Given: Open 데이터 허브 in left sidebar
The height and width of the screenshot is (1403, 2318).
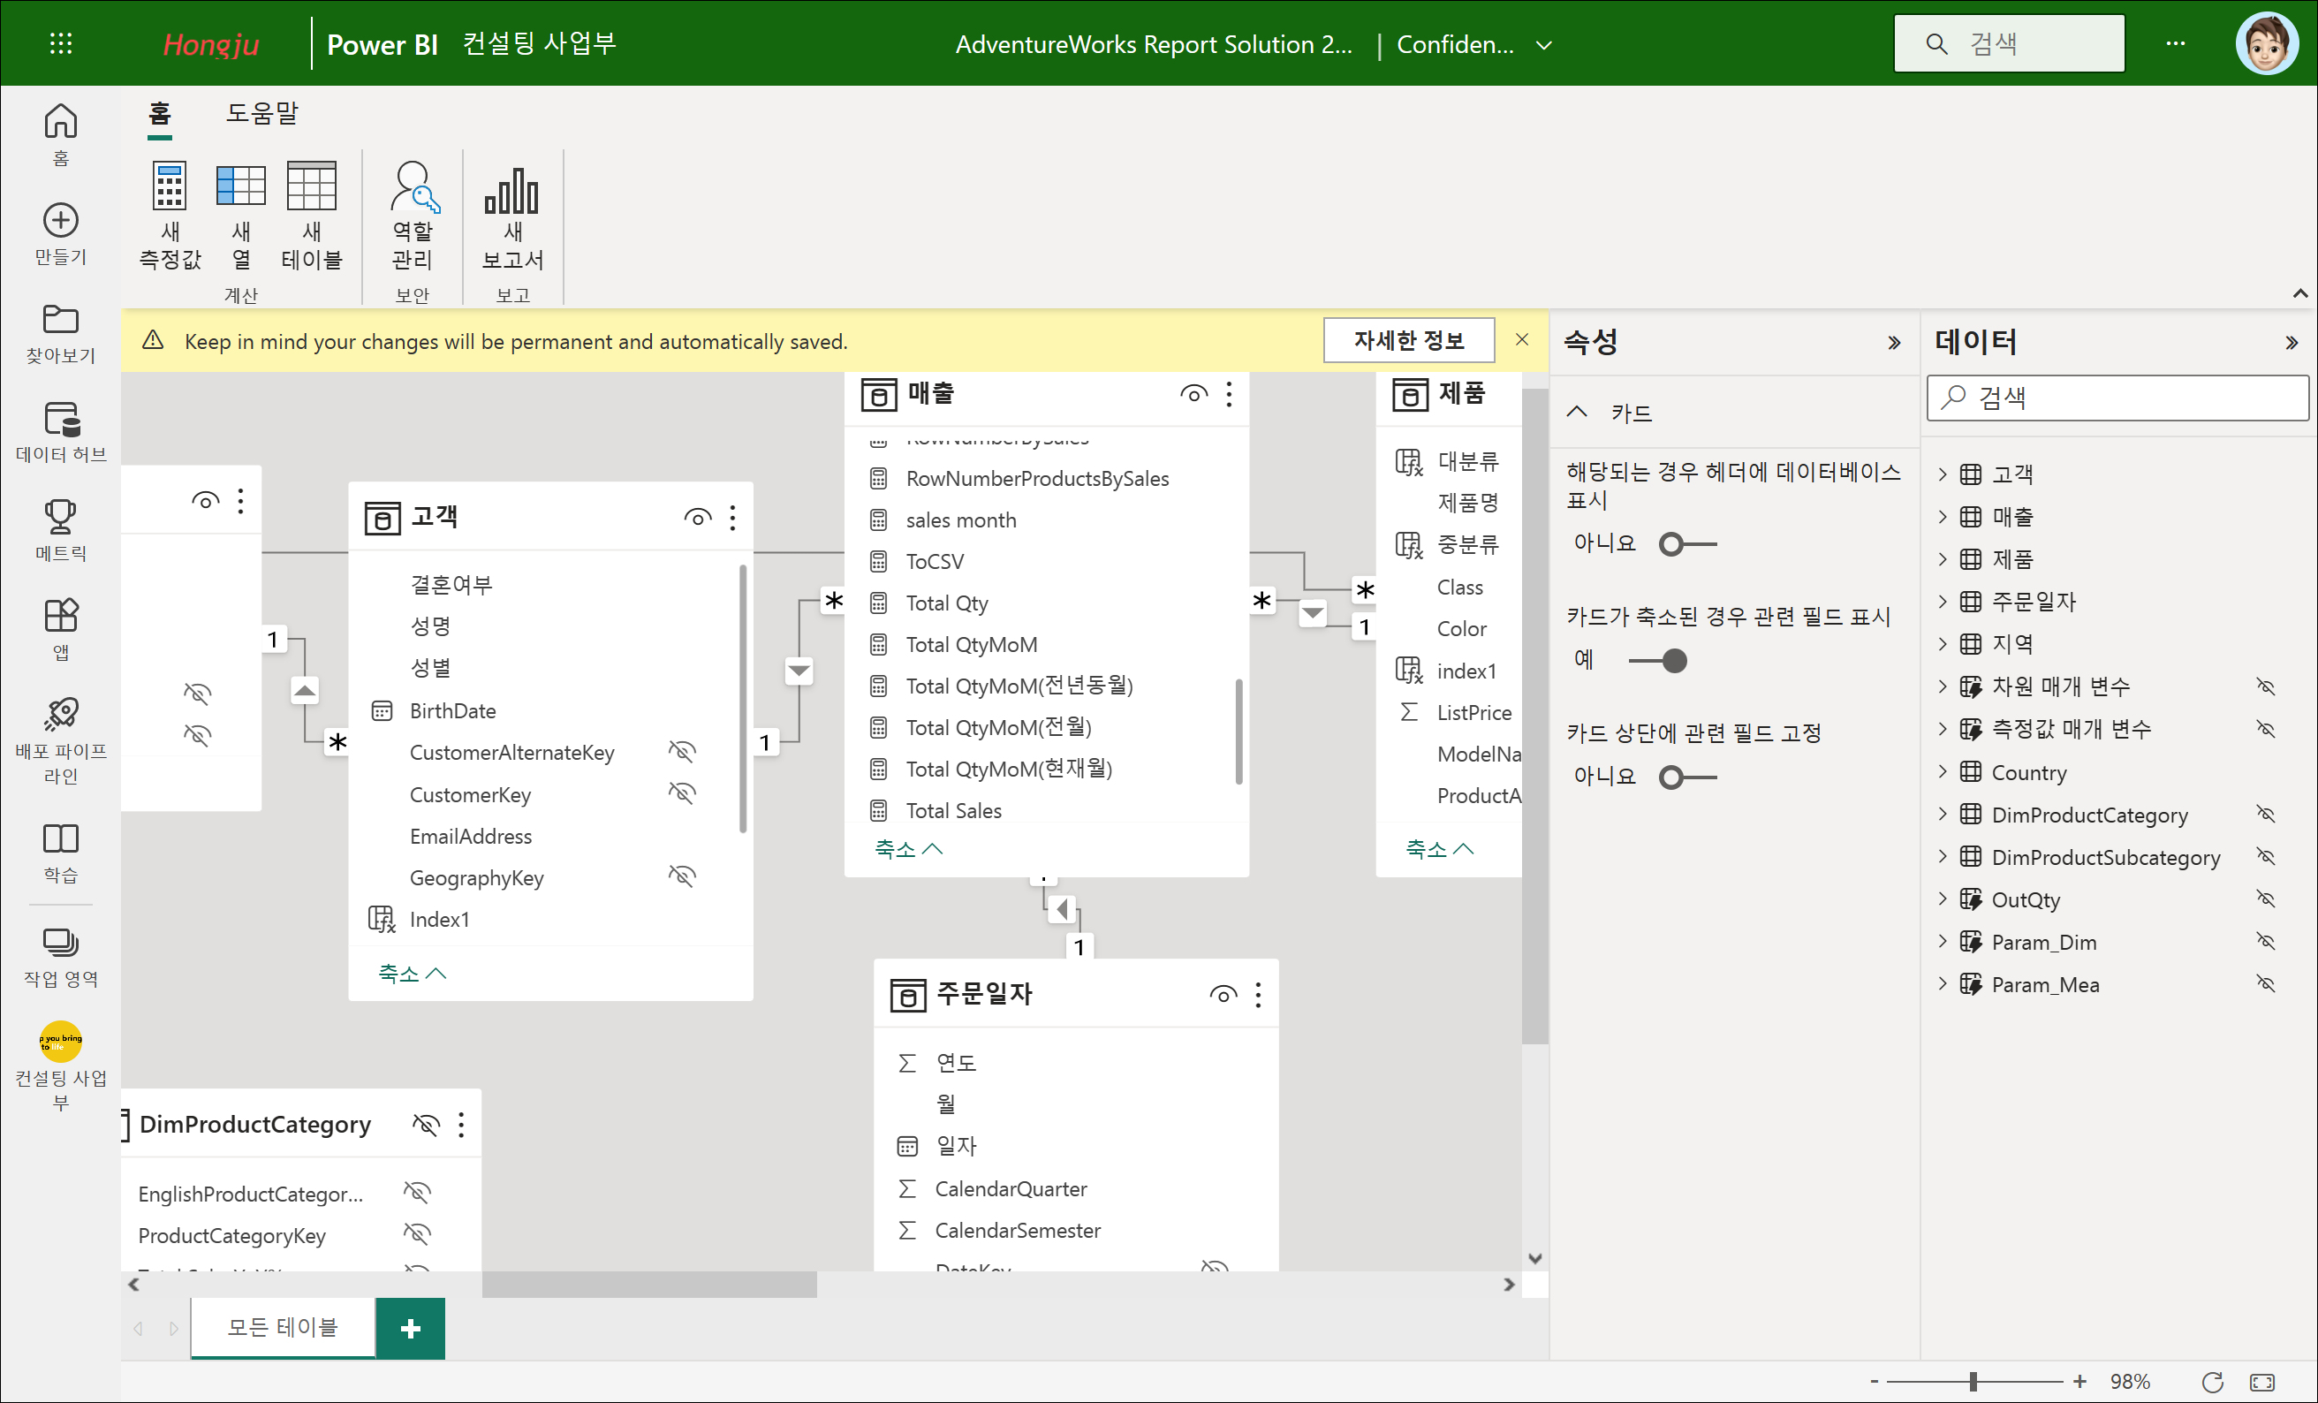Looking at the screenshot, I should [61, 420].
